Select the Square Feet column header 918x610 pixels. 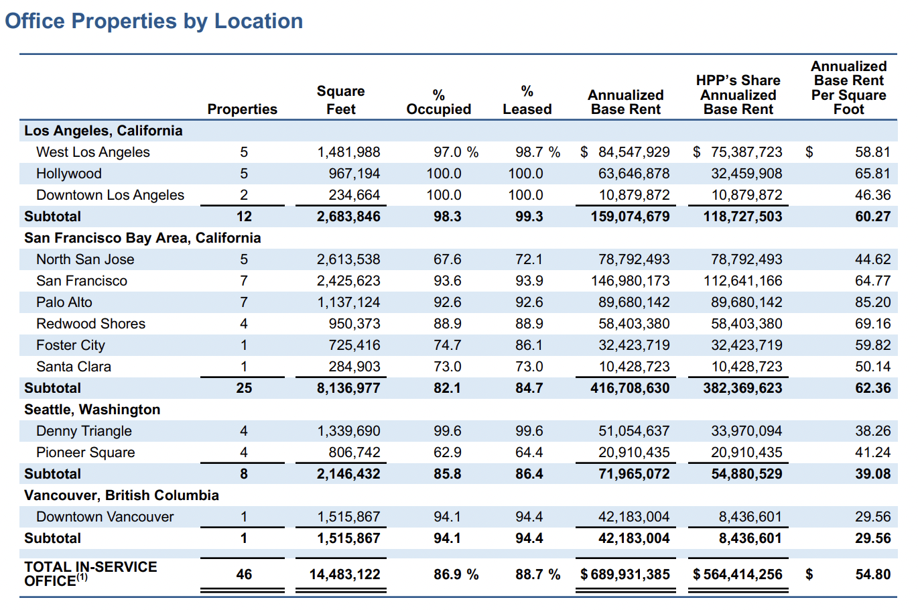[341, 97]
